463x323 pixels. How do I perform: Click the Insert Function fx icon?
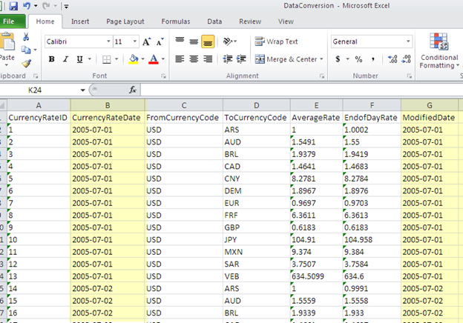coord(133,90)
